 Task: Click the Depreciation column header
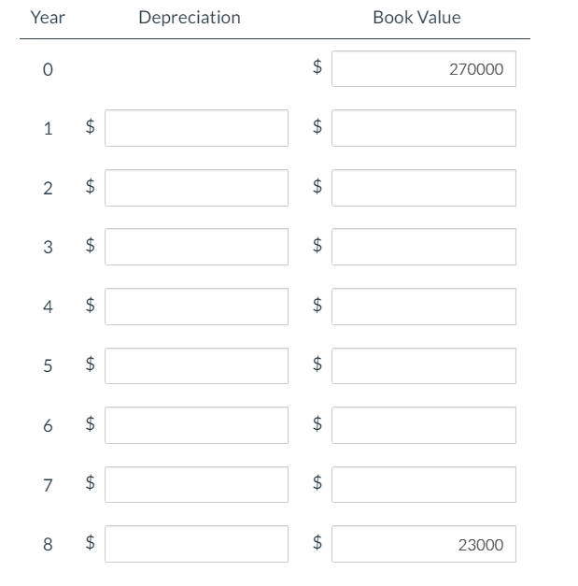[189, 18]
